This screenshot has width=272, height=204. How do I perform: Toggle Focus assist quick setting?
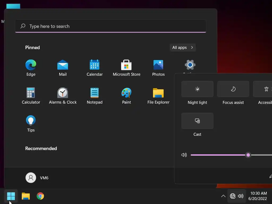click(x=233, y=89)
